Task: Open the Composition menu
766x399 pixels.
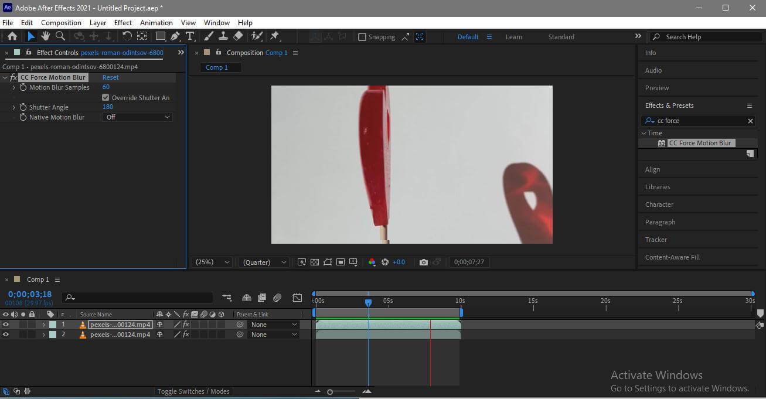Action: click(61, 23)
